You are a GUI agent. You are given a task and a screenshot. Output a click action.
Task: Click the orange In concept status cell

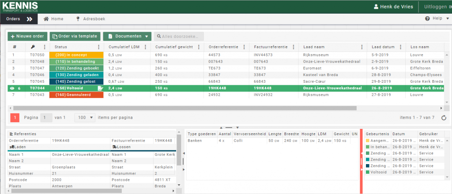point(76,55)
